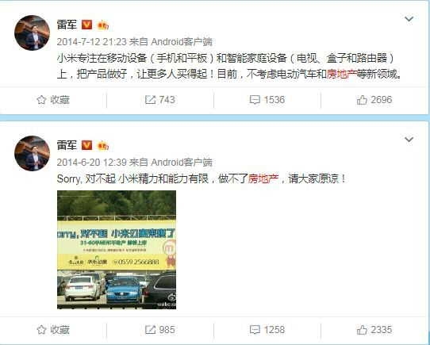Click the orange V verified badge, first post
Viewport: 430px width, 345px height.
87,25
